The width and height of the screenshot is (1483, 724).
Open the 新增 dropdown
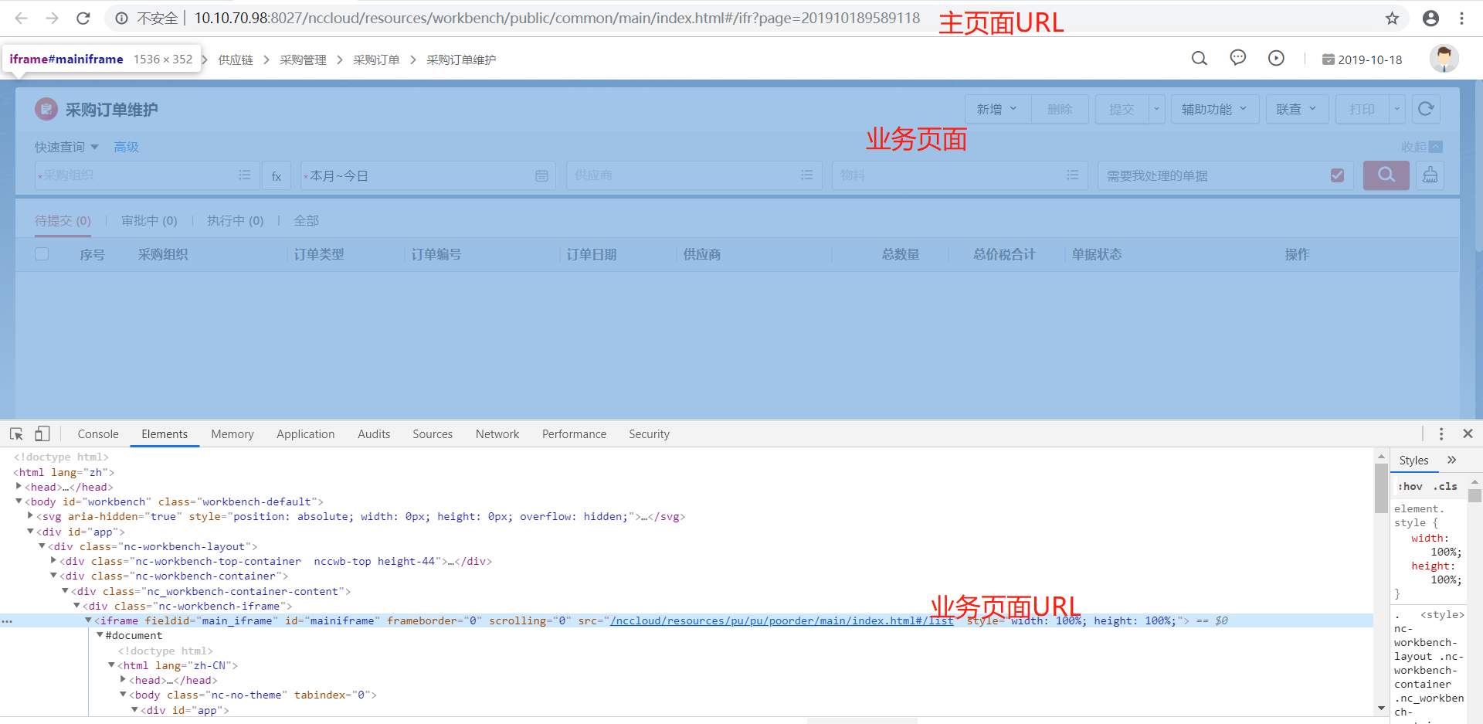(x=996, y=109)
